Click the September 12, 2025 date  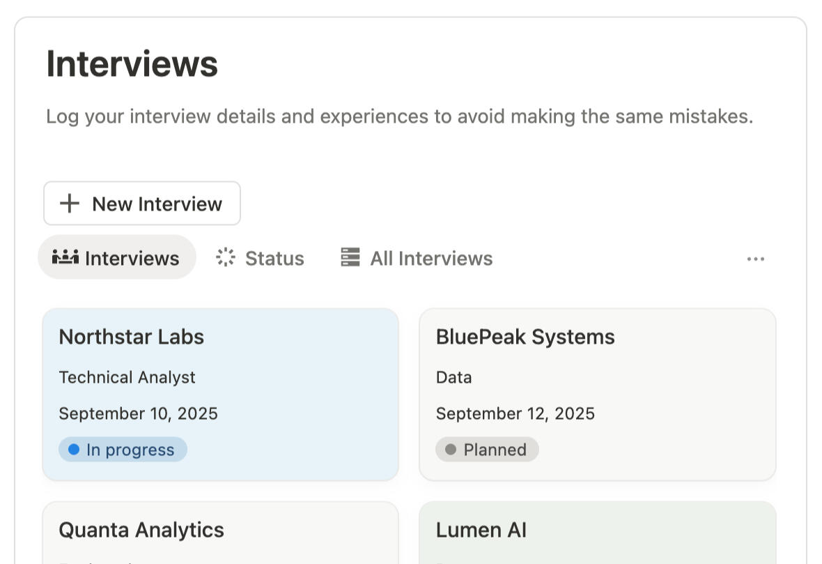pos(515,413)
